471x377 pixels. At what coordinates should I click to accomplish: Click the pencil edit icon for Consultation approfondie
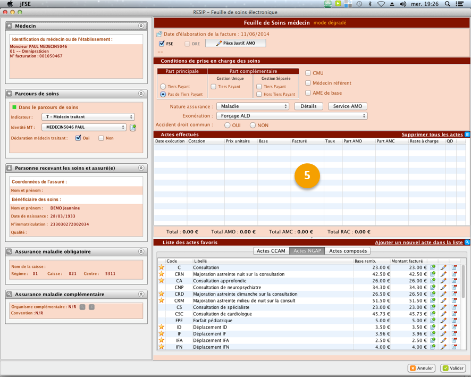[443, 281]
